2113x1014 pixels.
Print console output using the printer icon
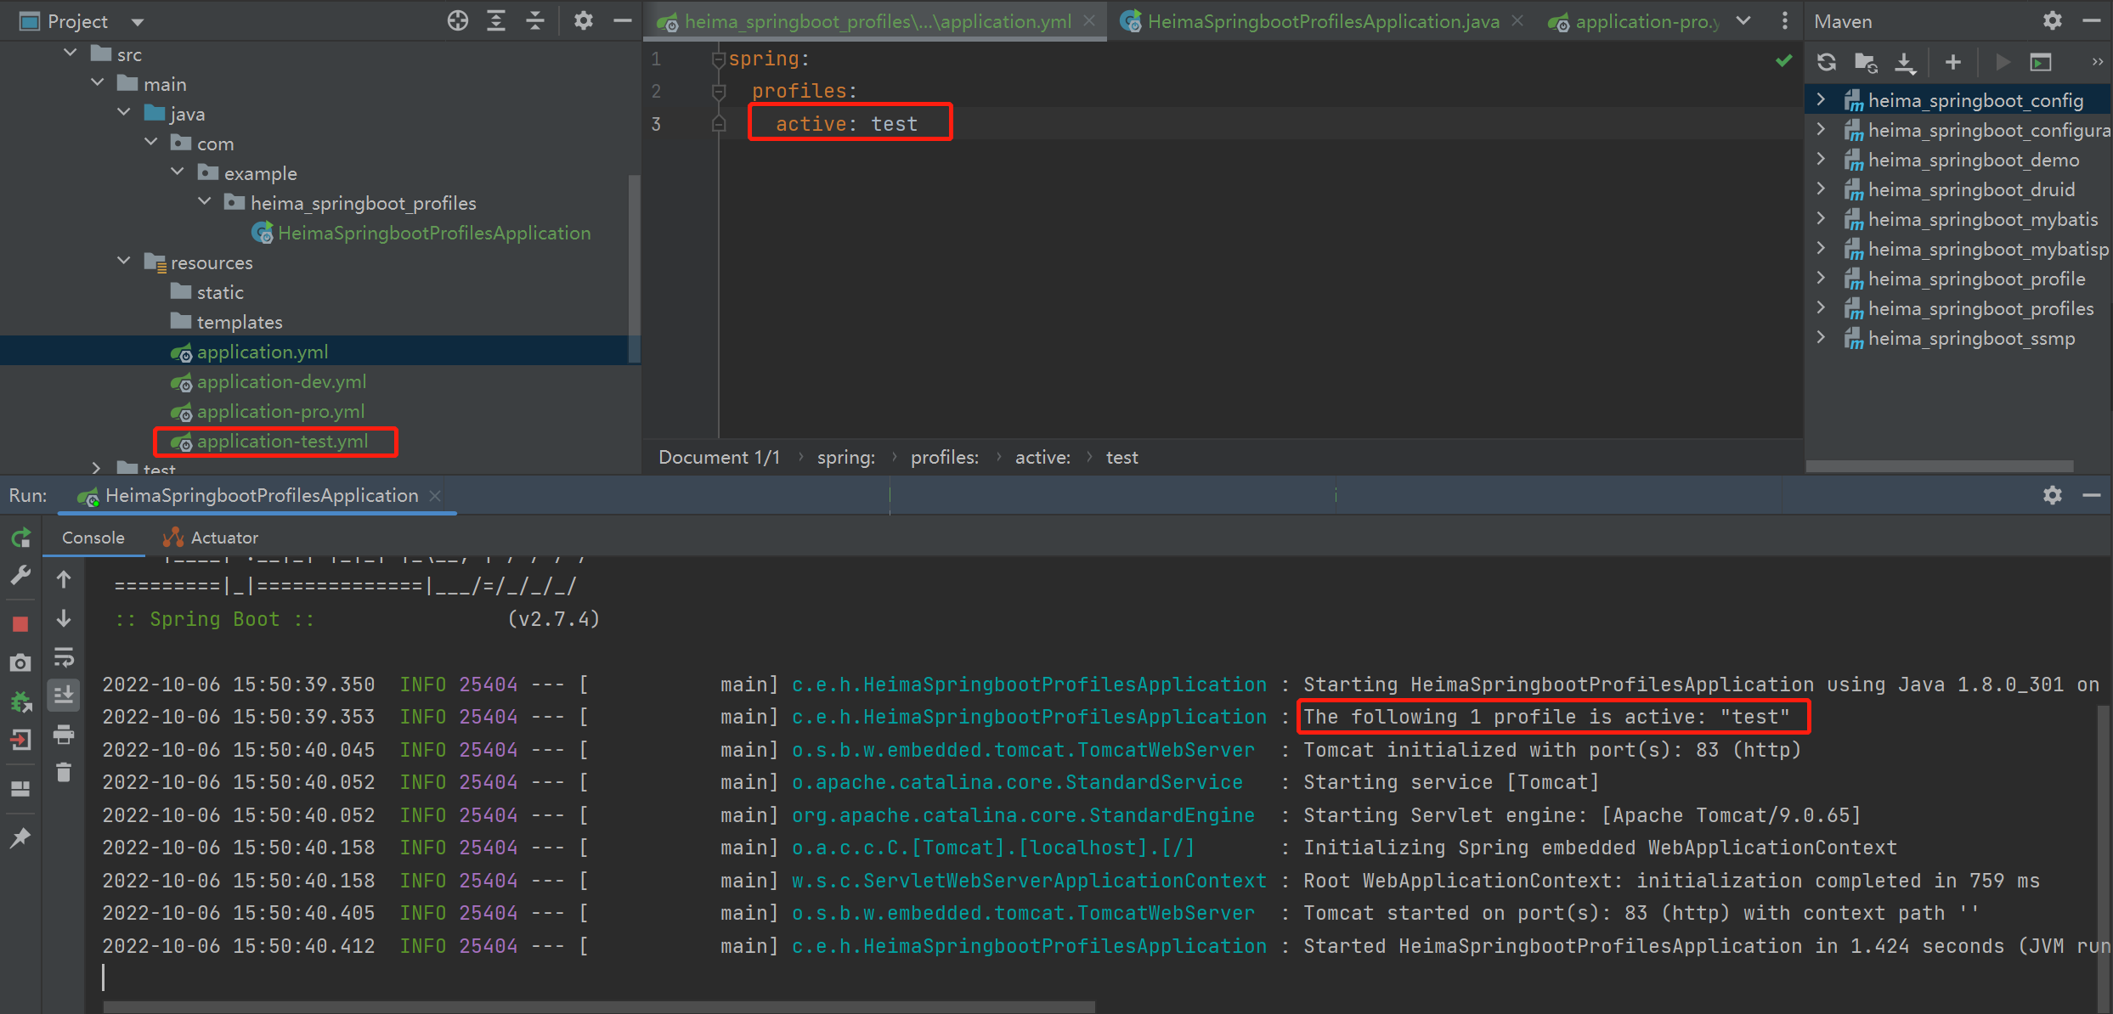point(64,735)
